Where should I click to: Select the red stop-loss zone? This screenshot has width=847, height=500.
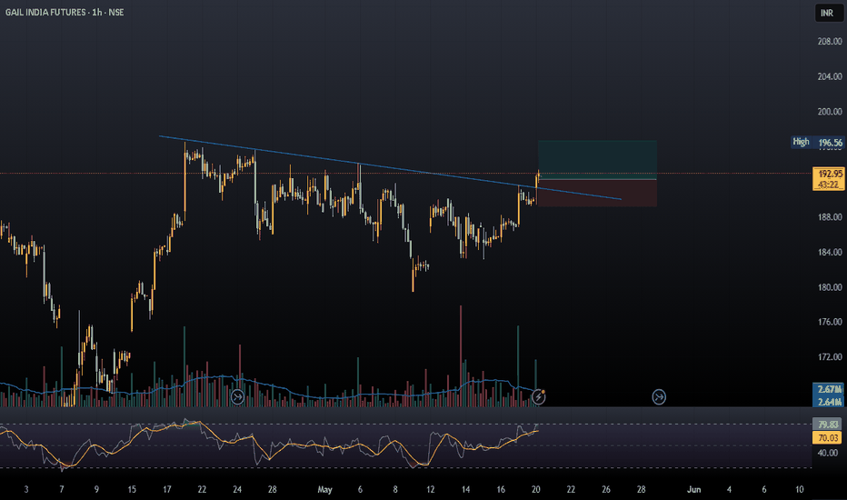click(x=597, y=193)
